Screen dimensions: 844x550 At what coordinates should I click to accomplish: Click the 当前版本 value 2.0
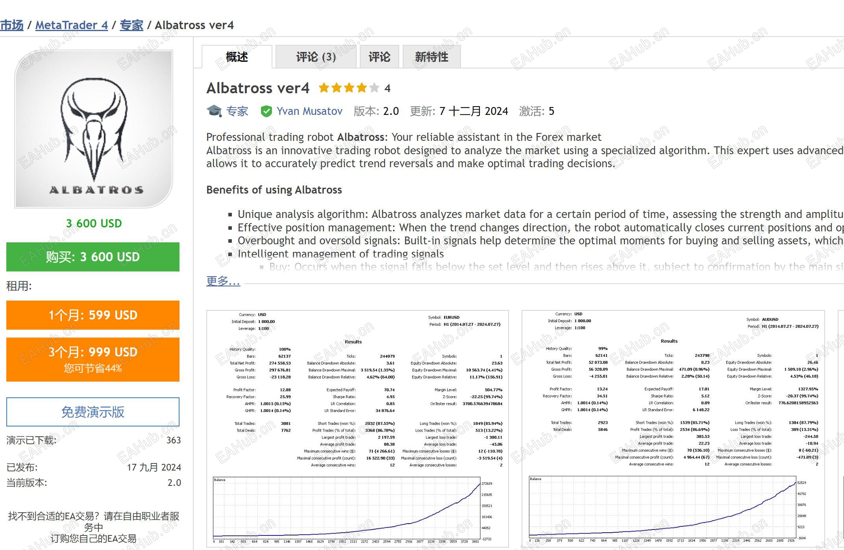click(x=174, y=483)
